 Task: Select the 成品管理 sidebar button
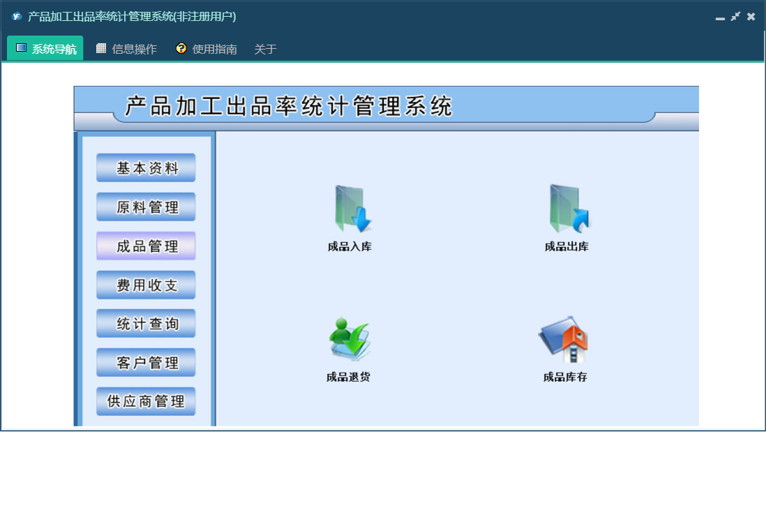[146, 246]
